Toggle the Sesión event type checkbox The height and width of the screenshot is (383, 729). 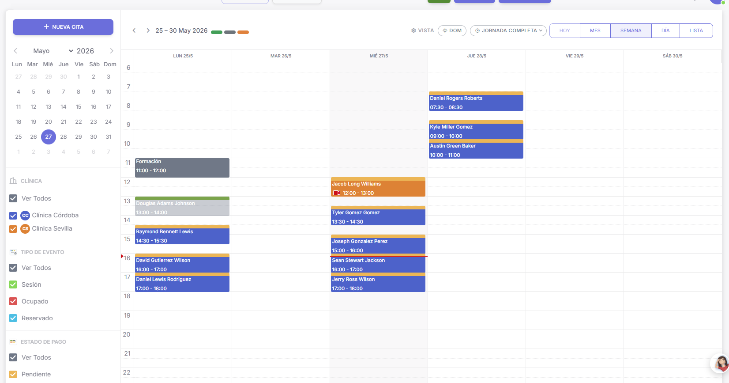pyautogui.click(x=13, y=284)
